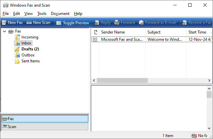This screenshot has width=213, height=139.
Task: Toggle Preview pane button
Action: 72,23
